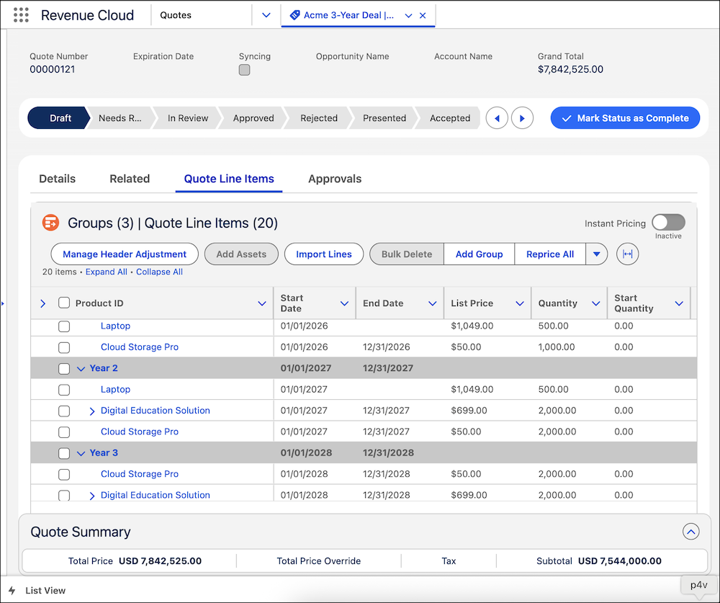720x603 pixels.
Task: Click Manage Header Adjustment button
Action: point(125,254)
